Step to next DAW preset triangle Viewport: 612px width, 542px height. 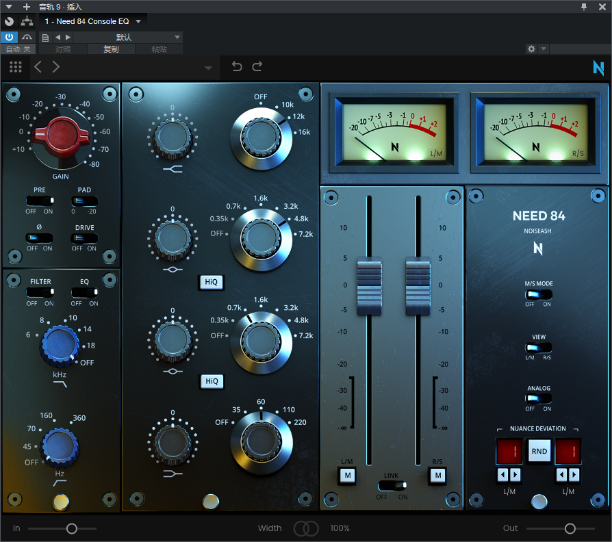[x=68, y=37]
